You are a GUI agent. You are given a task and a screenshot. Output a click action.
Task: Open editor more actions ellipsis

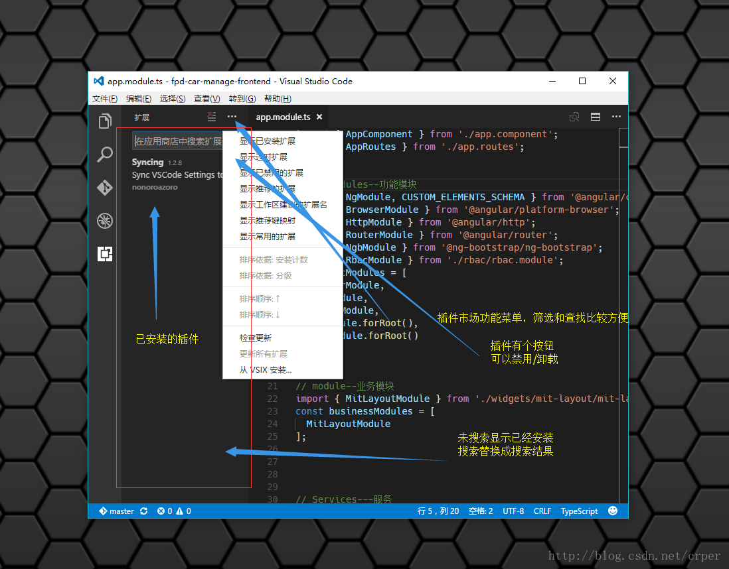coord(617,117)
